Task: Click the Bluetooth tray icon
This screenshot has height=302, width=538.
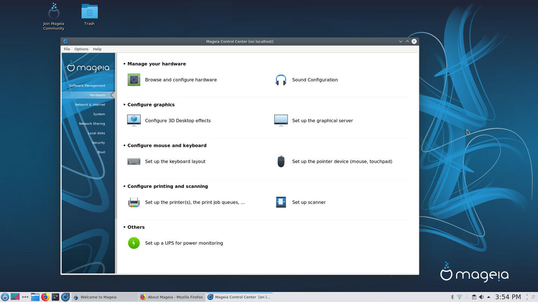Action: (x=452, y=297)
